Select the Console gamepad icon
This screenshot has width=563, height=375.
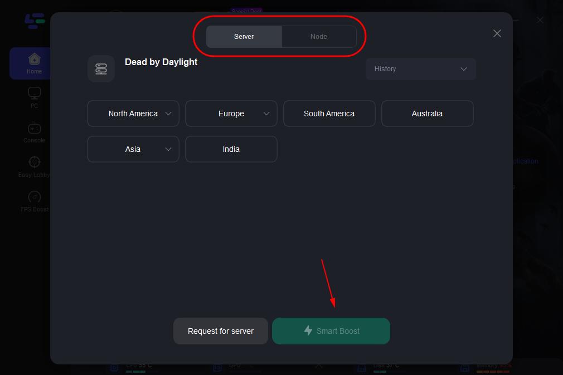click(34, 127)
